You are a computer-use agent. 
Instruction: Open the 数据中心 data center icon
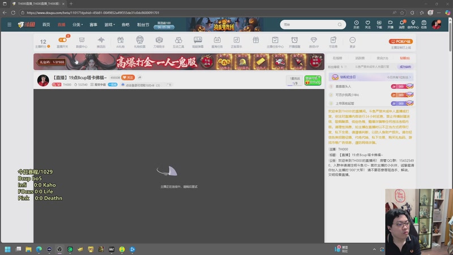point(82,41)
